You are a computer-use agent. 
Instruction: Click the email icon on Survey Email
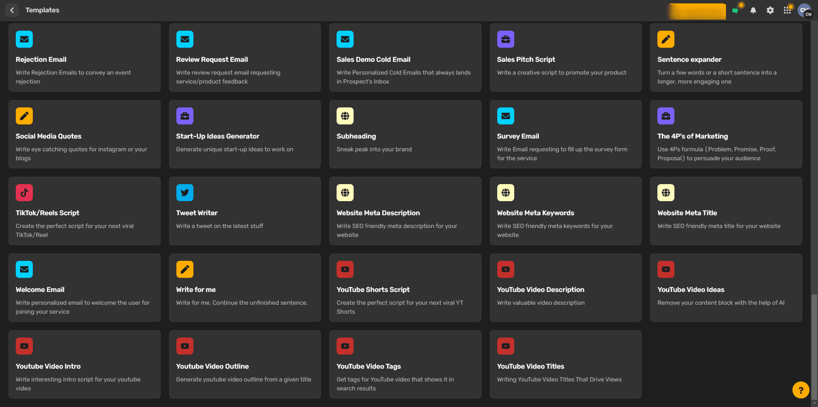(505, 115)
